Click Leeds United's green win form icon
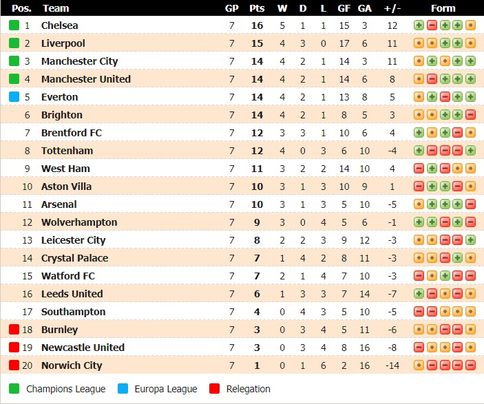 [x=419, y=294]
